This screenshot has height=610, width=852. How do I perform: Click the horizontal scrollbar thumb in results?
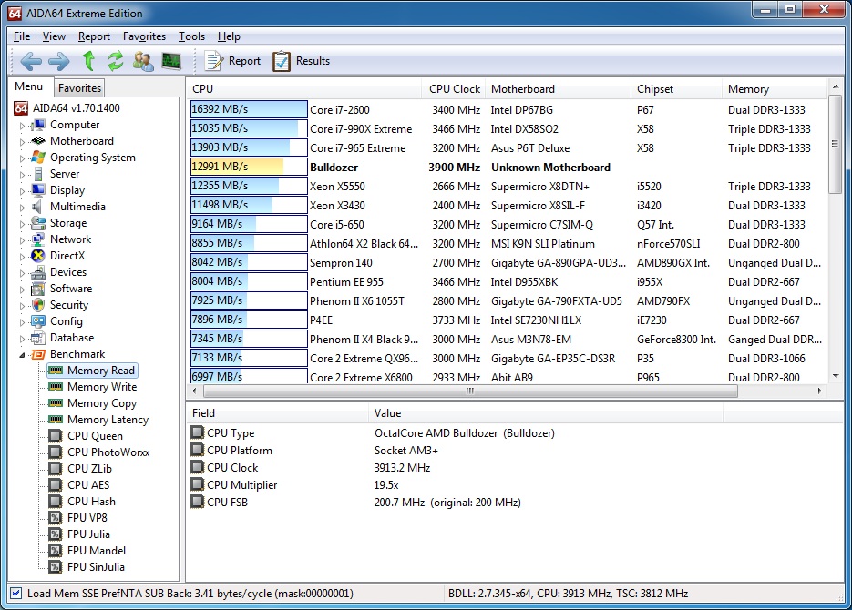[470, 391]
